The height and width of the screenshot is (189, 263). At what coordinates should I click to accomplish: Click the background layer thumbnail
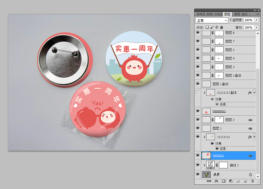pyautogui.click(x=206, y=174)
